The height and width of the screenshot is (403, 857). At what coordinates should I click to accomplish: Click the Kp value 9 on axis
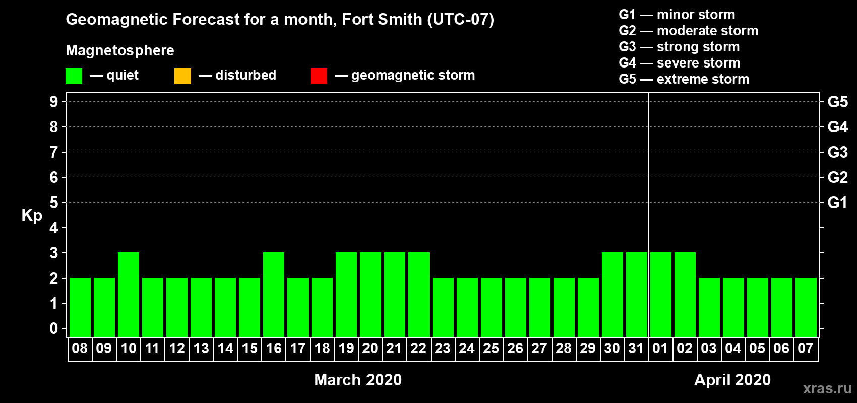53,102
